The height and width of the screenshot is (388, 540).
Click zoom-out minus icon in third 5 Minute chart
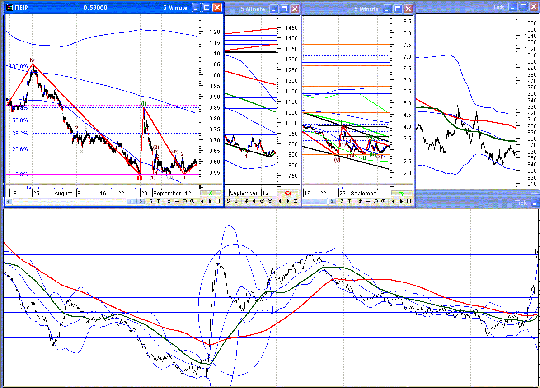376,201
